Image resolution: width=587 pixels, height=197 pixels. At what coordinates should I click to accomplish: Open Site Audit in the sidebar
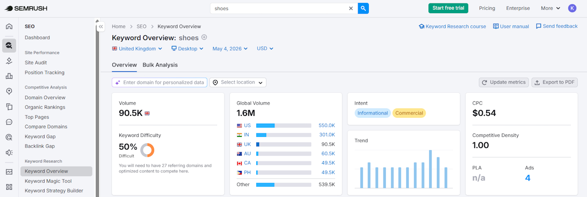pos(36,63)
